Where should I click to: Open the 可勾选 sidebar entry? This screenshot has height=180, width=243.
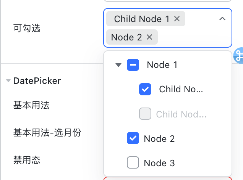click(27, 28)
